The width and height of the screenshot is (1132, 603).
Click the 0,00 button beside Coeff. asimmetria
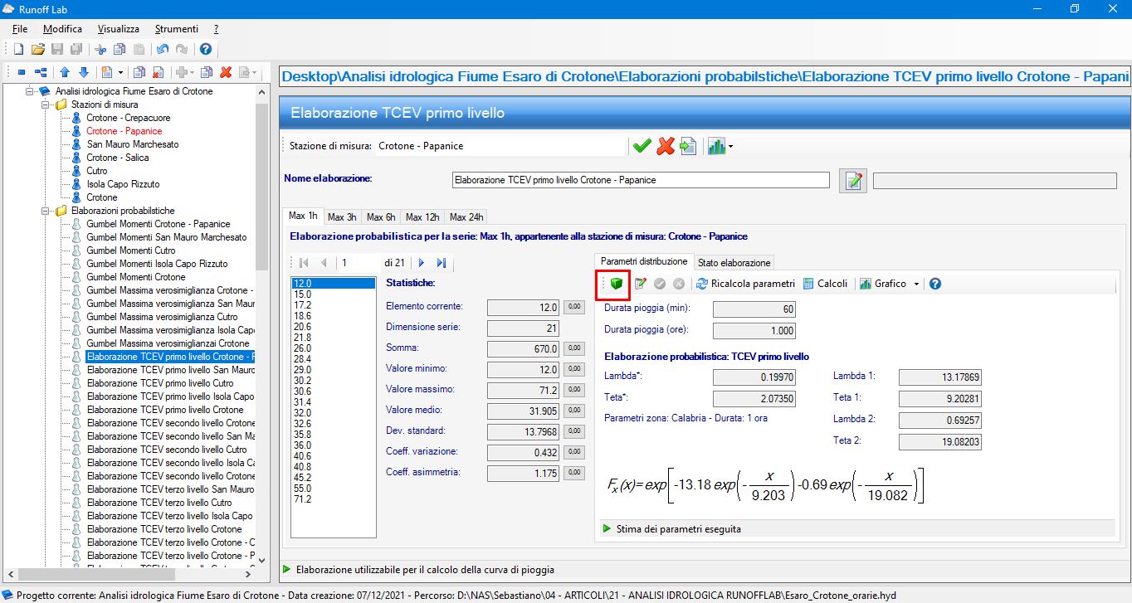click(x=574, y=473)
